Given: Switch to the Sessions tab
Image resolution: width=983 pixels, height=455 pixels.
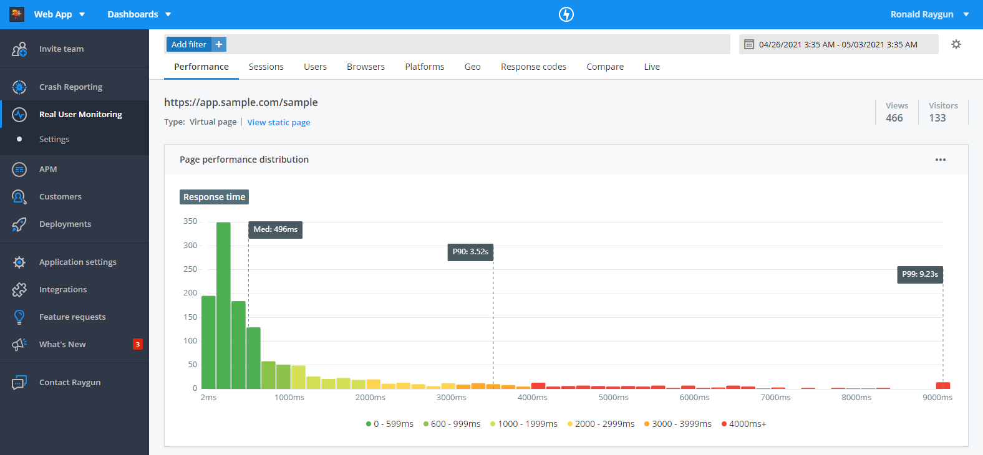Looking at the screenshot, I should click(266, 67).
